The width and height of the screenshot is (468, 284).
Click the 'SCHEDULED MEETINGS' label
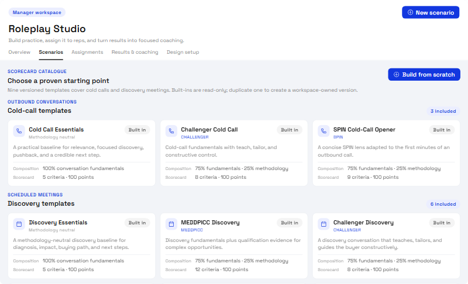(35, 195)
